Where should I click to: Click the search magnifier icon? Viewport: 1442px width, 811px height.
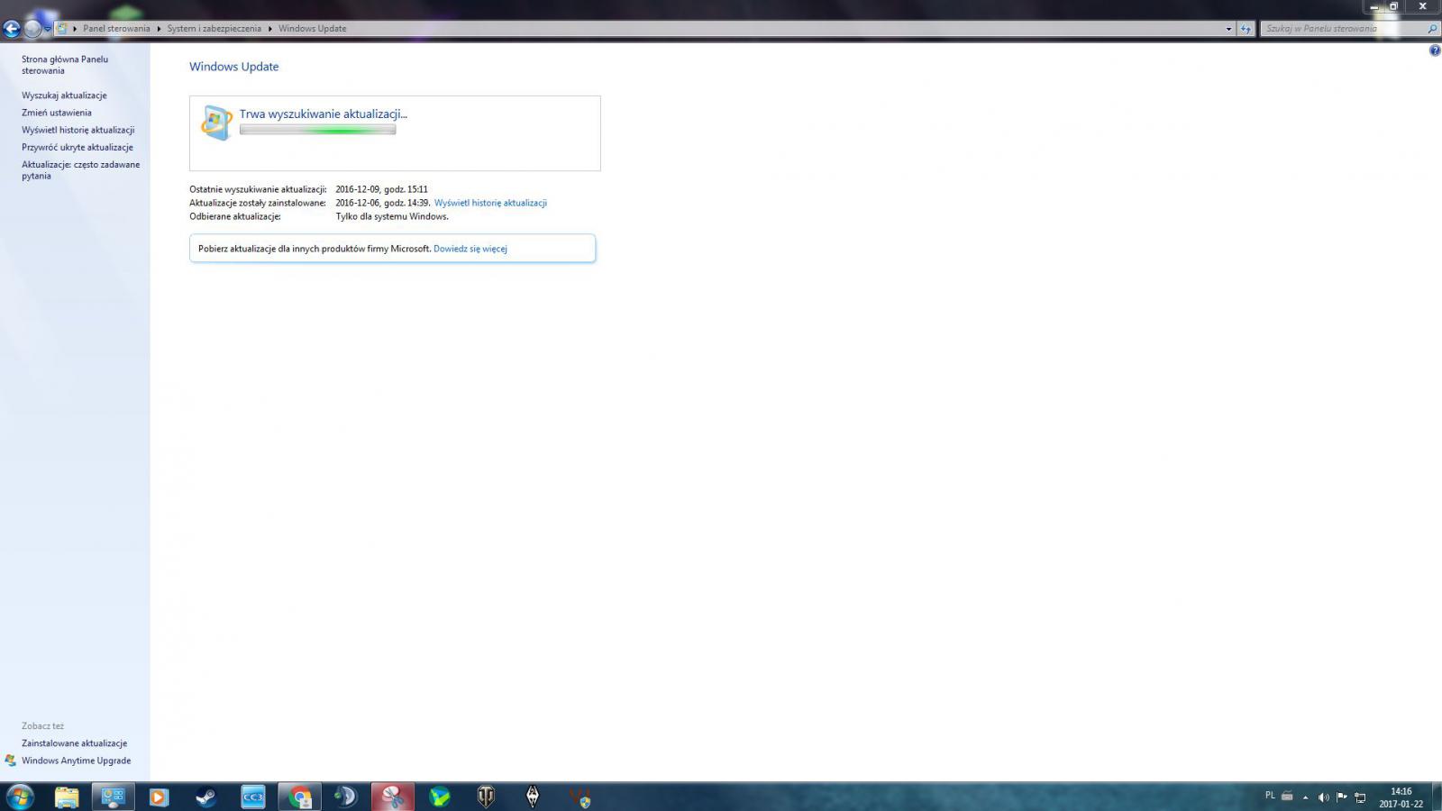tap(1432, 29)
